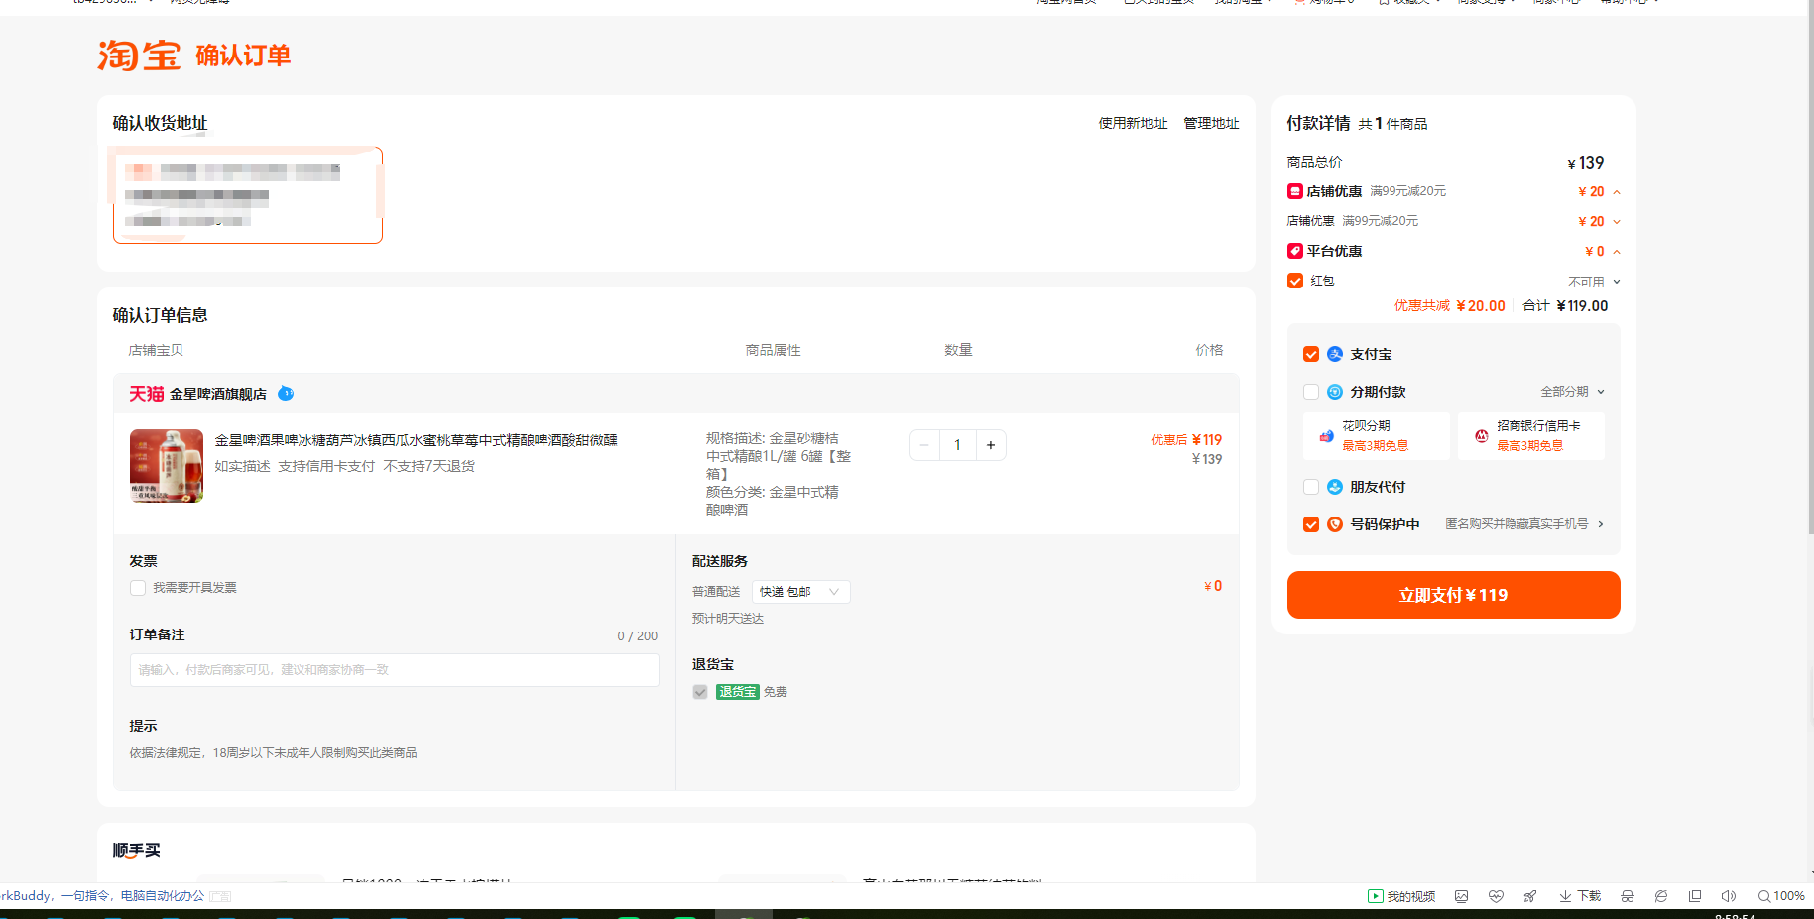The width and height of the screenshot is (1814, 919).
Task: Click the split-window icon in status bar
Action: click(x=1695, y=896)
